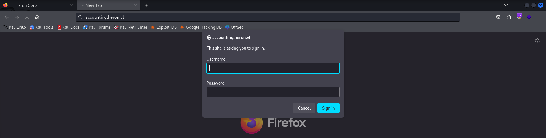Open the Extensions puzzle-piece icon
The image size is (546, 138).
[x=509, y=17]
